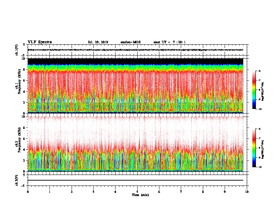Click the "ch.1(V)" axis label
Image resolution: width=278 pixels, height=215 pixels.
16,50
